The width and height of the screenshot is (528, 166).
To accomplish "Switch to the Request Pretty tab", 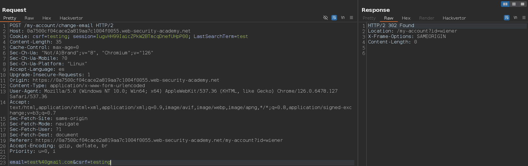I will [10, 18].
